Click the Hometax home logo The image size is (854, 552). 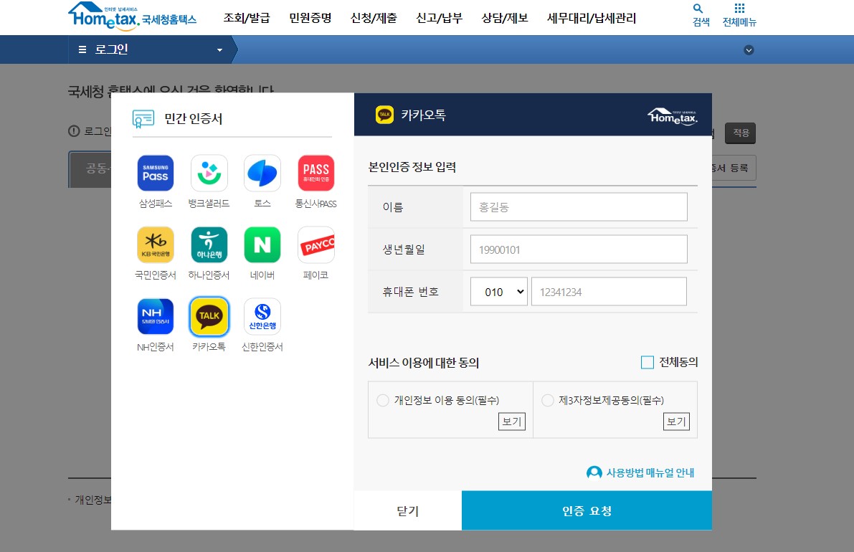[132, 16]
